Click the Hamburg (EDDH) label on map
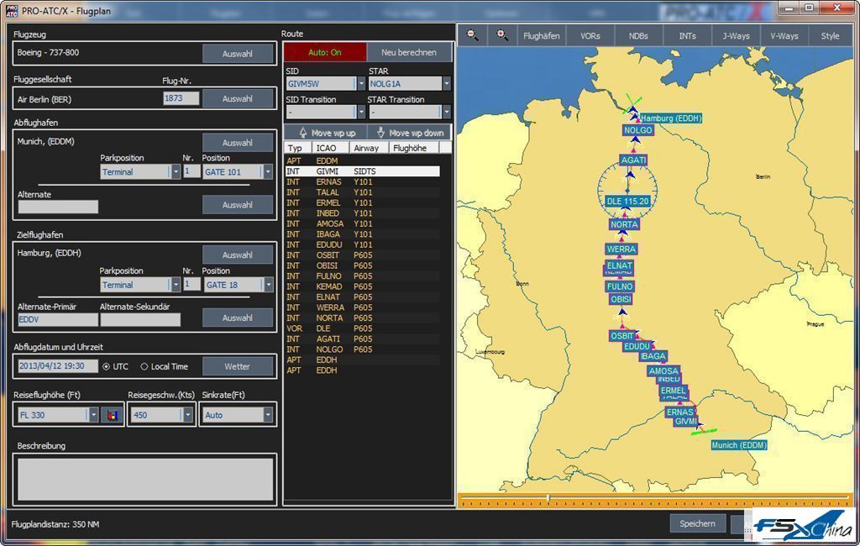The height and width of the screenshot is (546, 860). [x=671, y=118]
